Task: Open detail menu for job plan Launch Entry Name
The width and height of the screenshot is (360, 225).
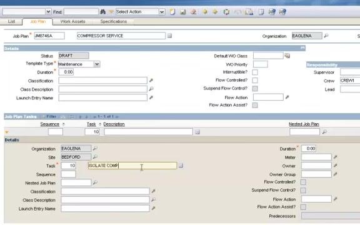Action: [x=151, y=97]
